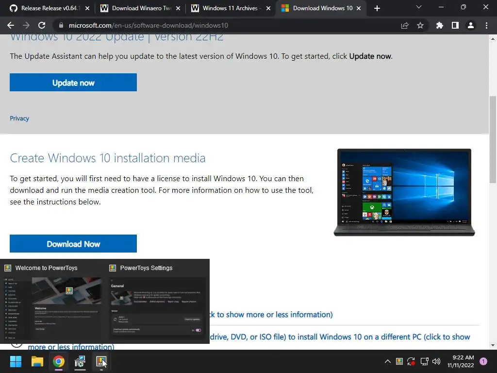Expand the install Windows 10 on different PC section
The width and height of the screenshot is (497, 373).
(339, 337)
